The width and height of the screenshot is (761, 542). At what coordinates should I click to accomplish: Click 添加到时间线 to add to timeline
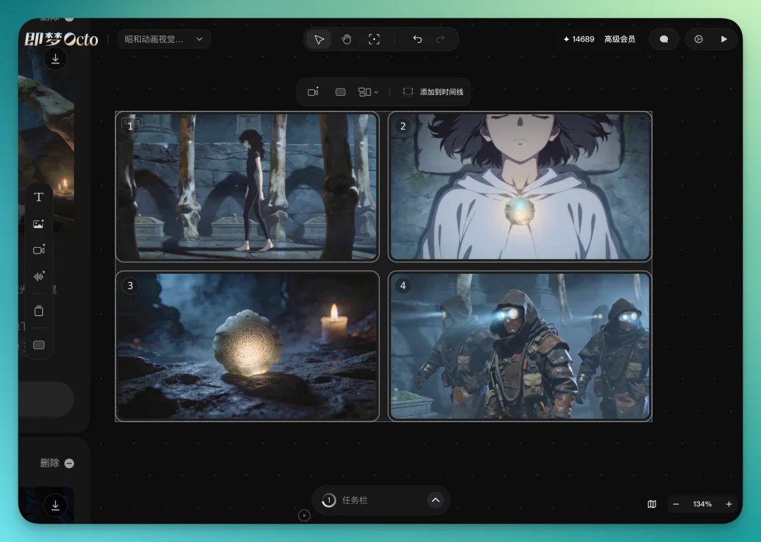click(433, 92)
